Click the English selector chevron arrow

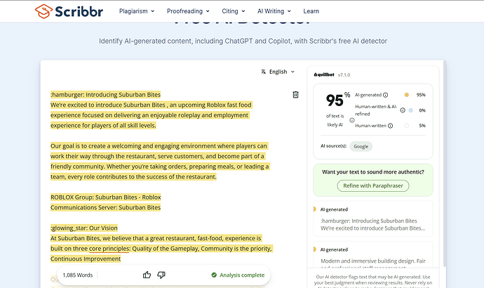[293, 72]
